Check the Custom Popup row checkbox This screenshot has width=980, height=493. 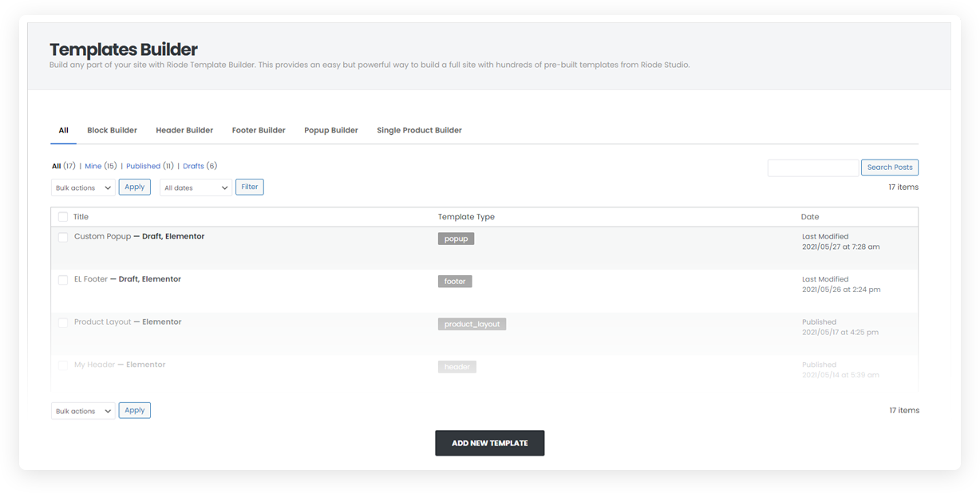pos(63,237)
